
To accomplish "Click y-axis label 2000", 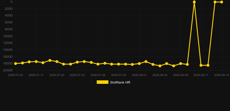I will (8, 9).
